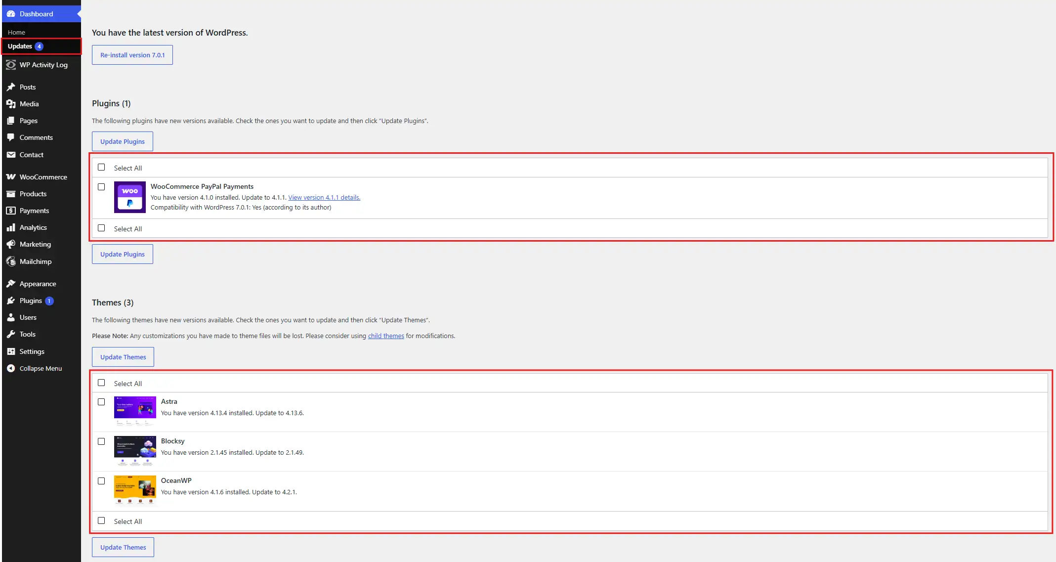This screenshot has height=562, width=1056.
Task: Check top Select All in plugins table
Action: [x=101, y=167]
